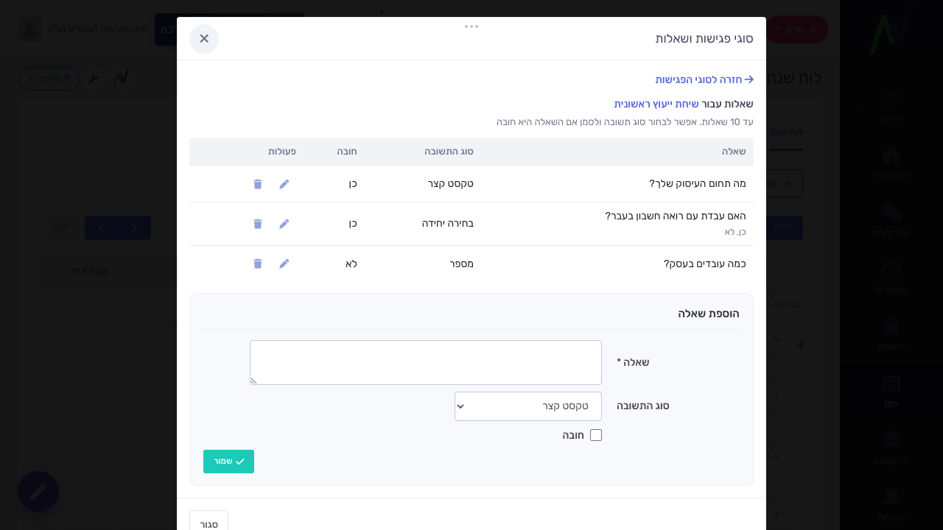This screenshot has width=943, height=530.
Task: Grab the dialog's three-dot drag handle
Action: [471, 26]
